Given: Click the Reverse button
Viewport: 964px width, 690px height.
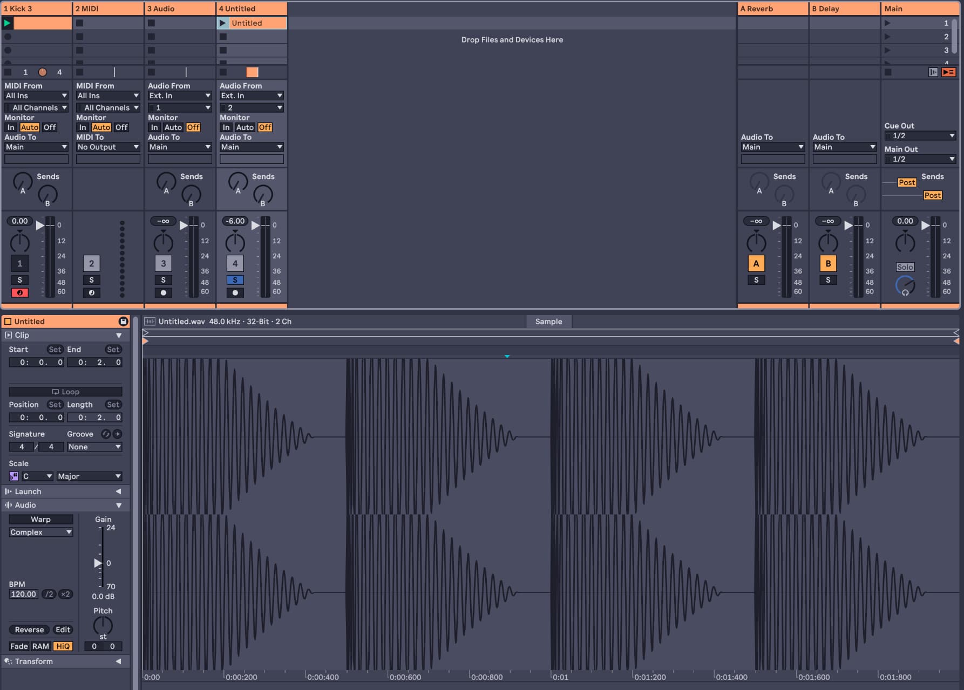Looking at the screenshot, I should pos(29,630).
